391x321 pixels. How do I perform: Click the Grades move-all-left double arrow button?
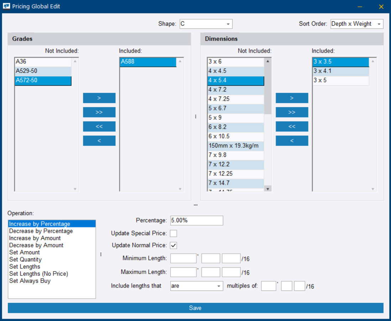[99, 126]
